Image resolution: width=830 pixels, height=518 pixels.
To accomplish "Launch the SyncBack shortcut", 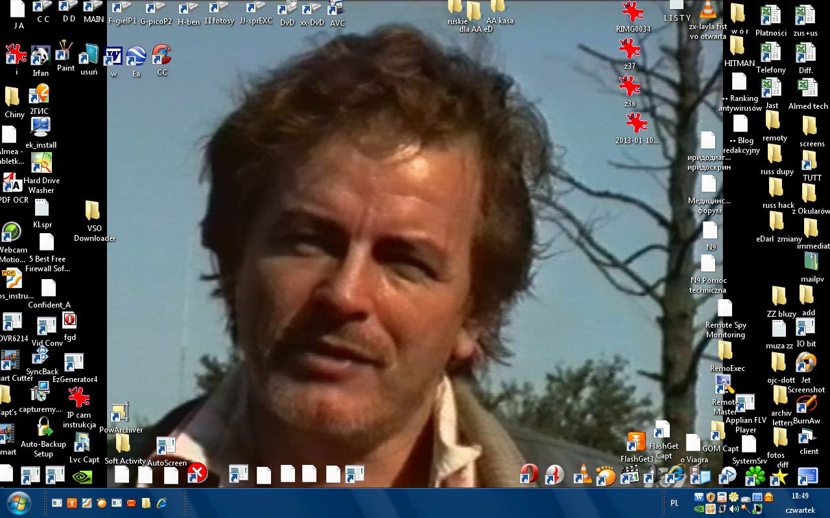I will click(41, 355).
